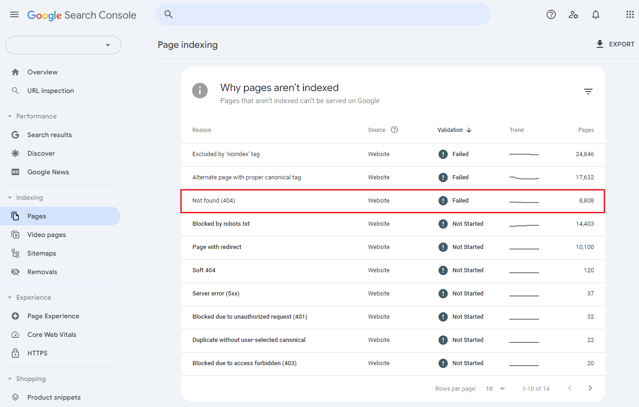Image resolution: width=639 pixels, height=407 pixels.
Task: Open the URL inspection tool
Action: point(50,91)
